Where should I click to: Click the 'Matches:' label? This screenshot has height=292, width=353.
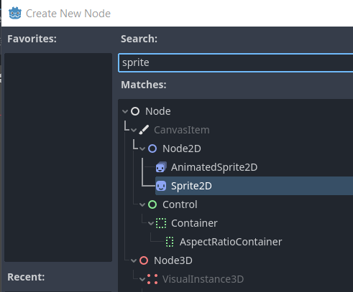[x=144, y=85]
